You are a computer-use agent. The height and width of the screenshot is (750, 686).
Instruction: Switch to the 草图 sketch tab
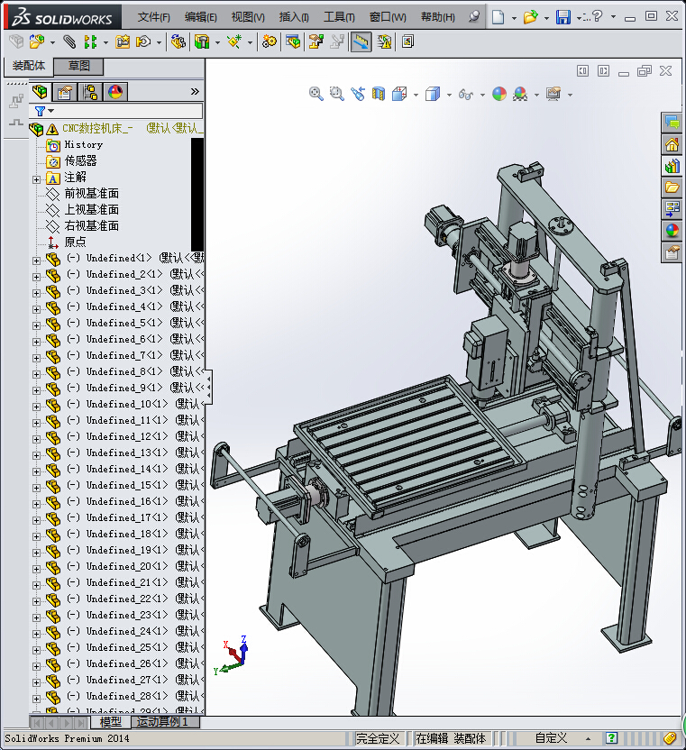click(79, 66)
